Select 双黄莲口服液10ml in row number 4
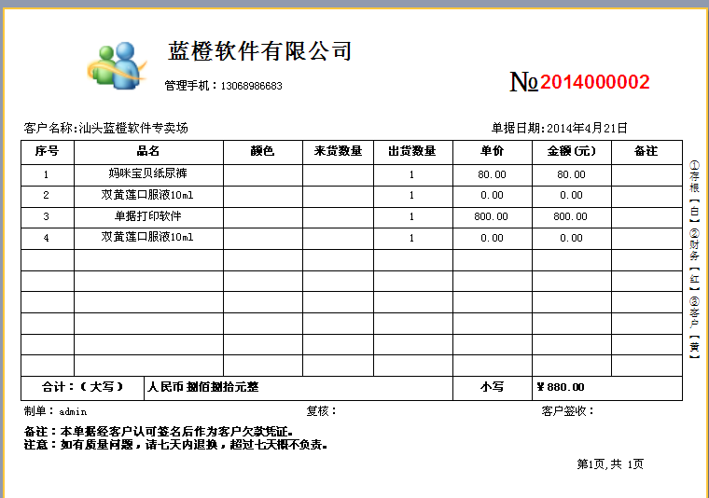Viewport: 709px width, 498px height. [147, 237]
